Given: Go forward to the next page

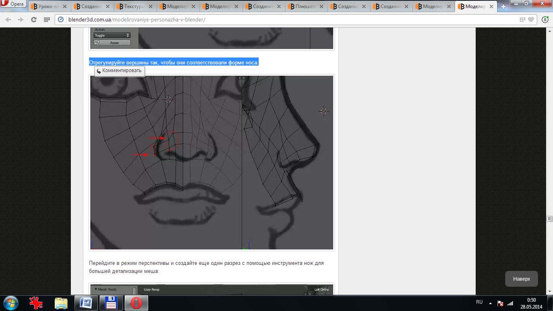Looking at the screenshot, I should pos(20,20).
